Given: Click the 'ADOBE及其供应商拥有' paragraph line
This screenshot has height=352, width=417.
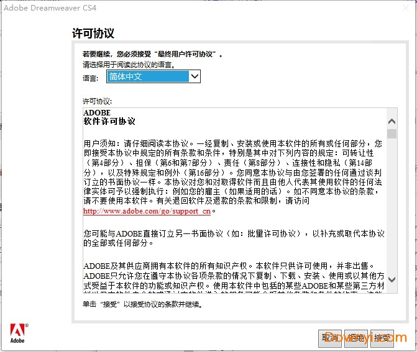Looking at the screenshot, I should pyautogui.click(x=229, y=266).
